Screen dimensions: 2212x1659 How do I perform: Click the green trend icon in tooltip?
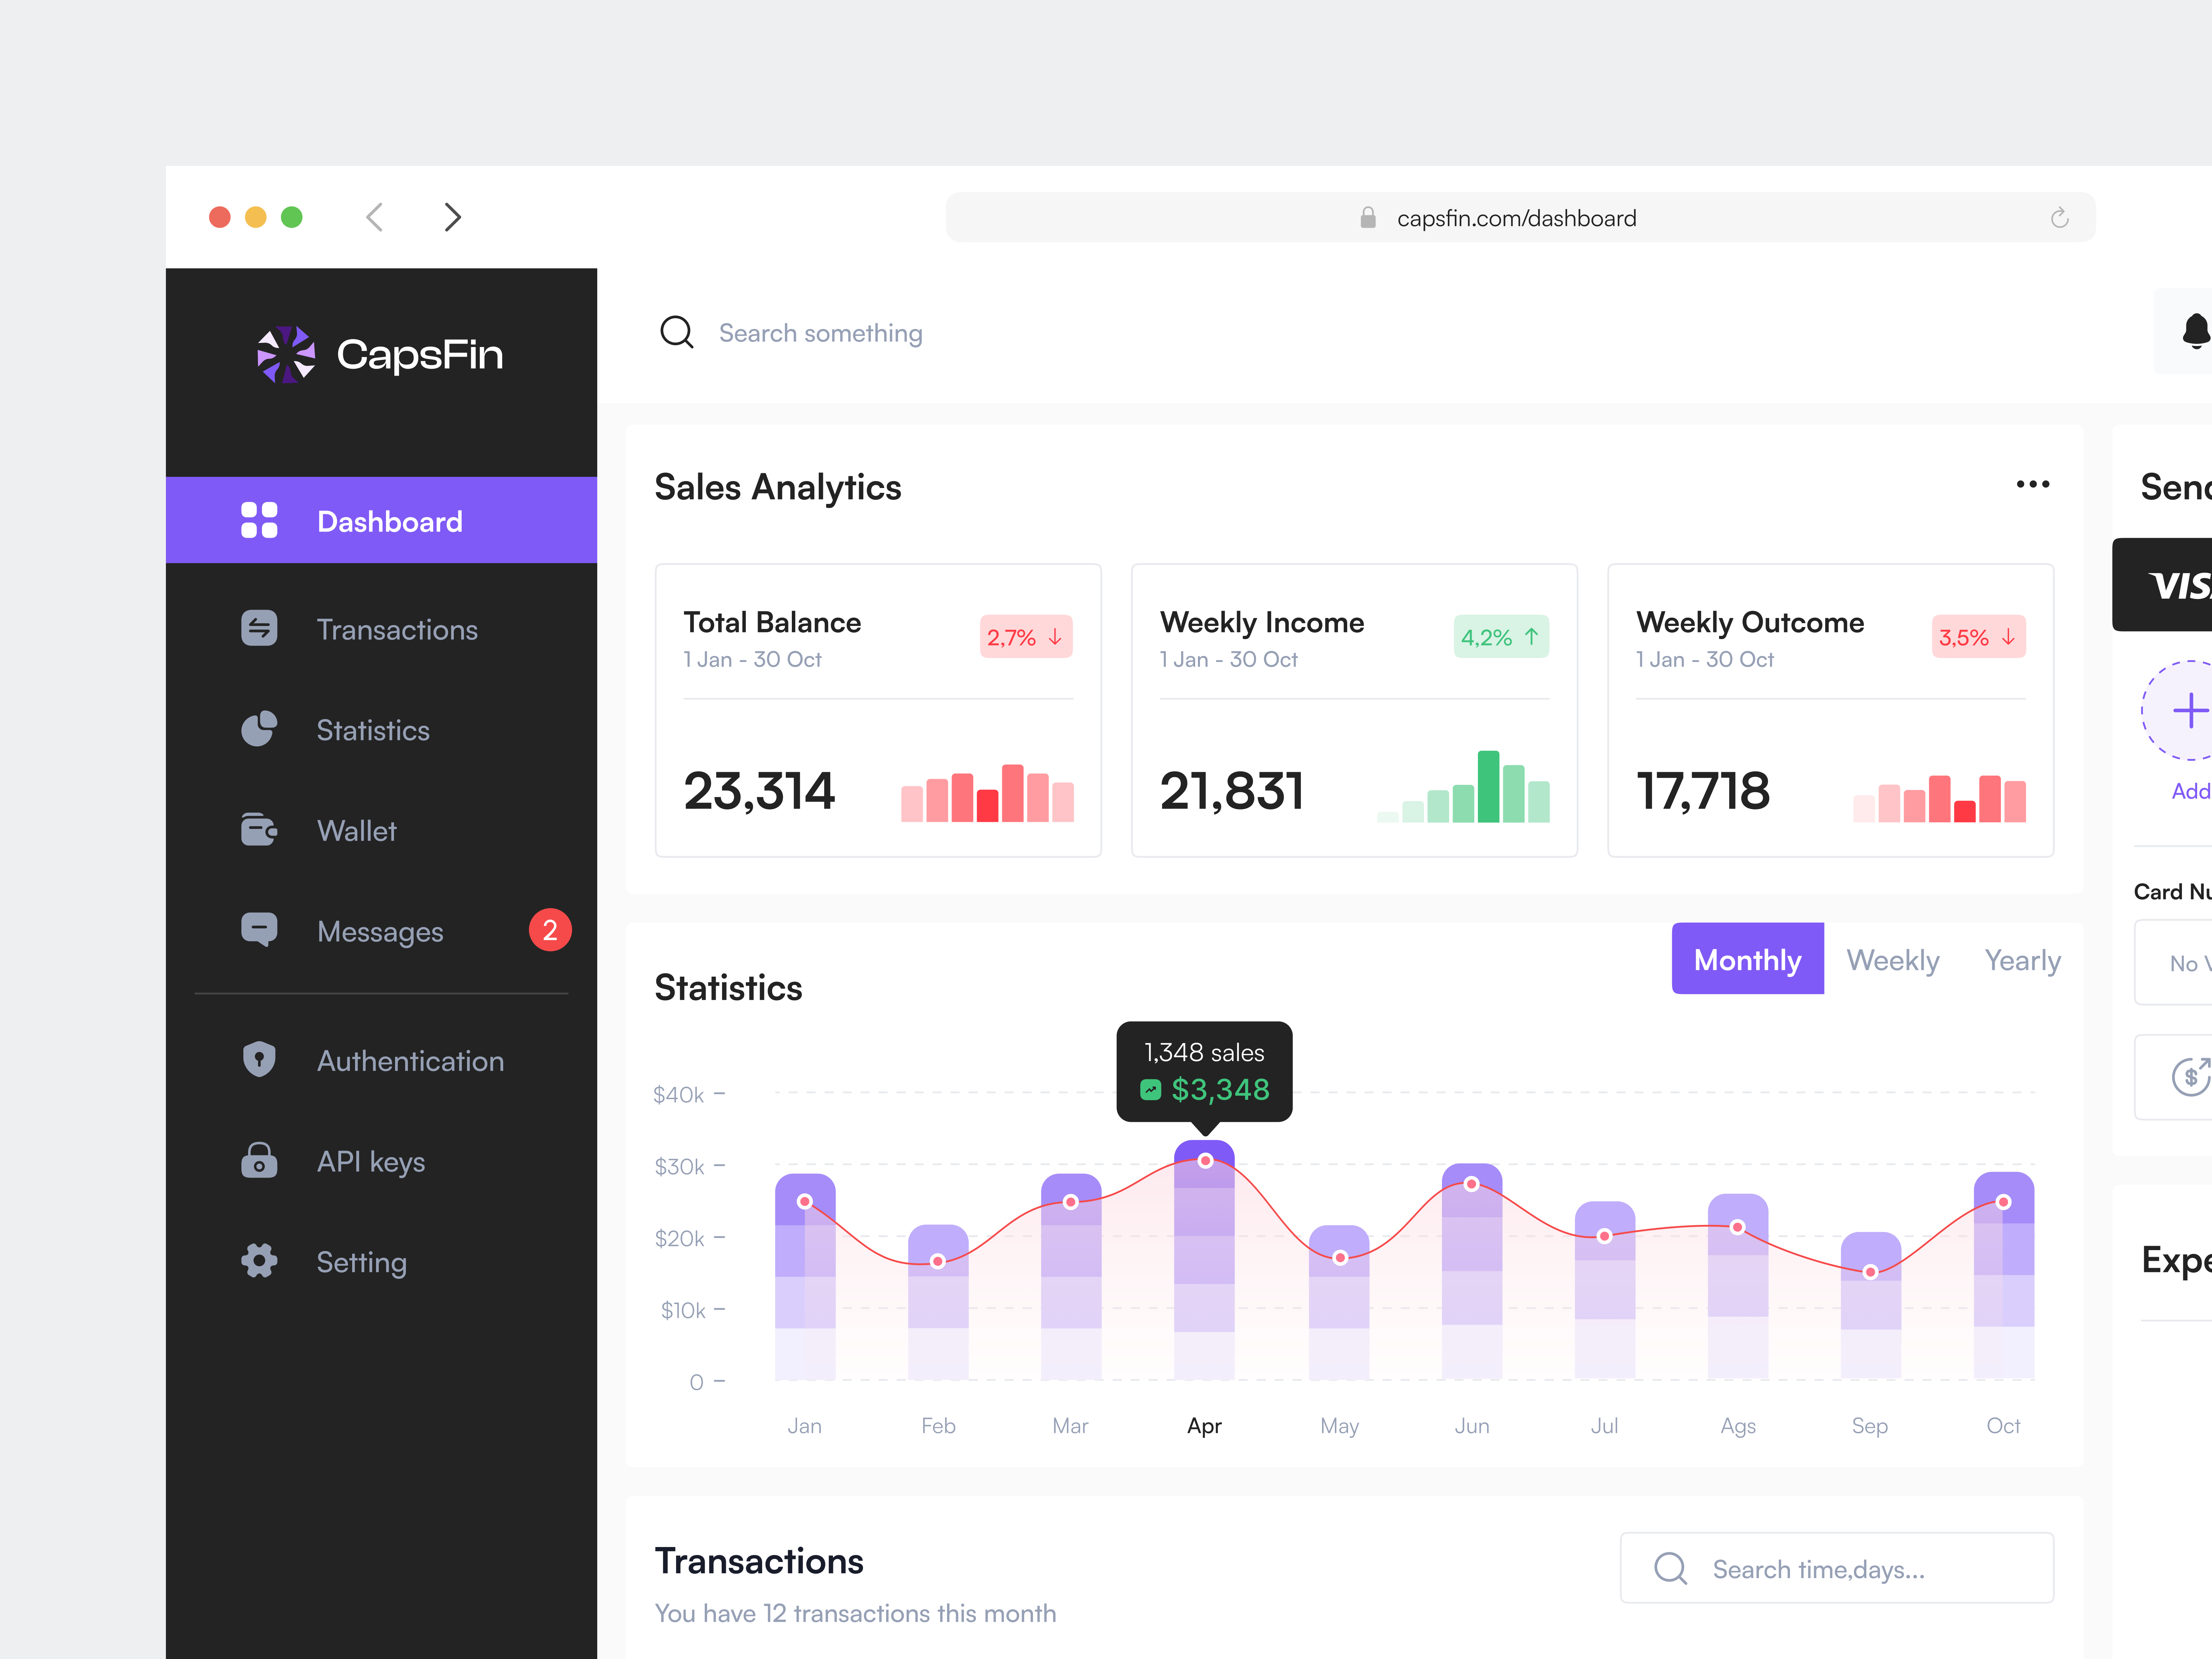[x=1151, y=1090]
